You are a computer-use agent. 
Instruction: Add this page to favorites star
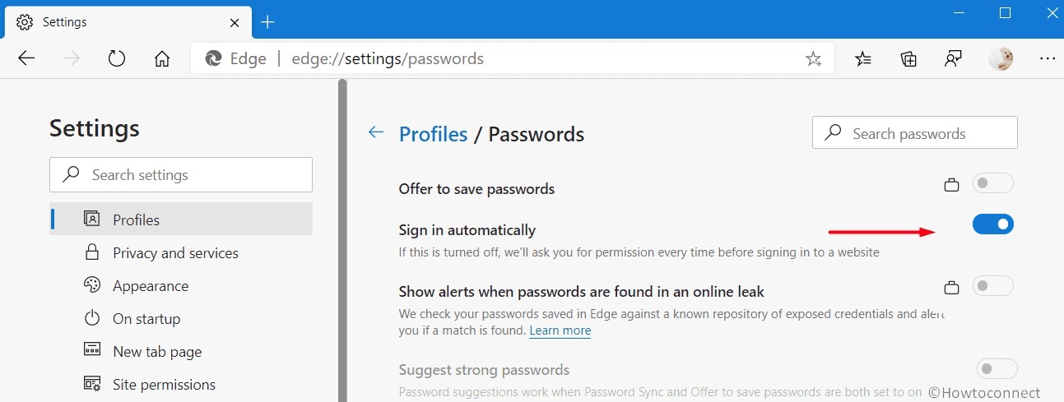[813, 58]
